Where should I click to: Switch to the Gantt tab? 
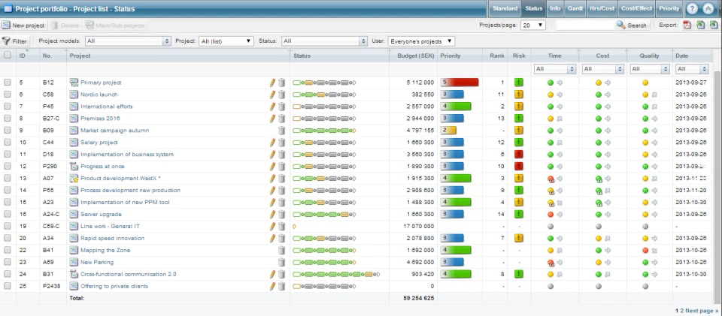(575, 9)
